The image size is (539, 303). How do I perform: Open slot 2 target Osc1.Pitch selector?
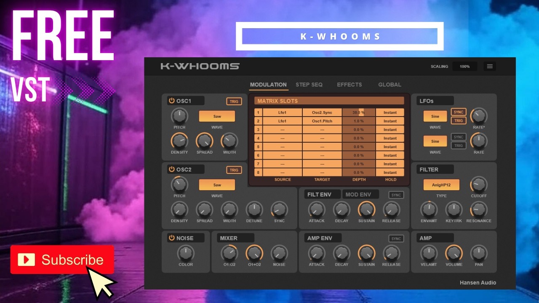pos(322,121)
